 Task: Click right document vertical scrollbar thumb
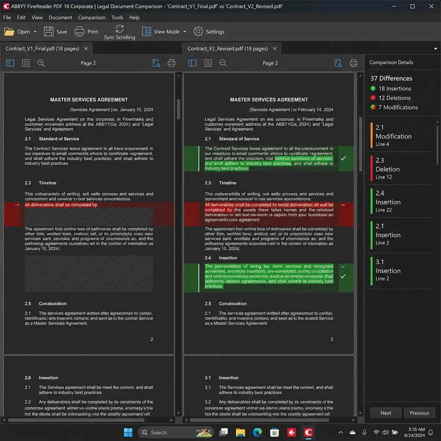point(360,144)
